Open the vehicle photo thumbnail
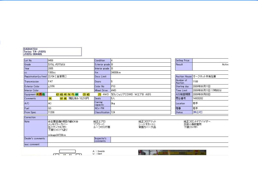Image resolution: width=258 pixels, height=193 pixels. 172,153
